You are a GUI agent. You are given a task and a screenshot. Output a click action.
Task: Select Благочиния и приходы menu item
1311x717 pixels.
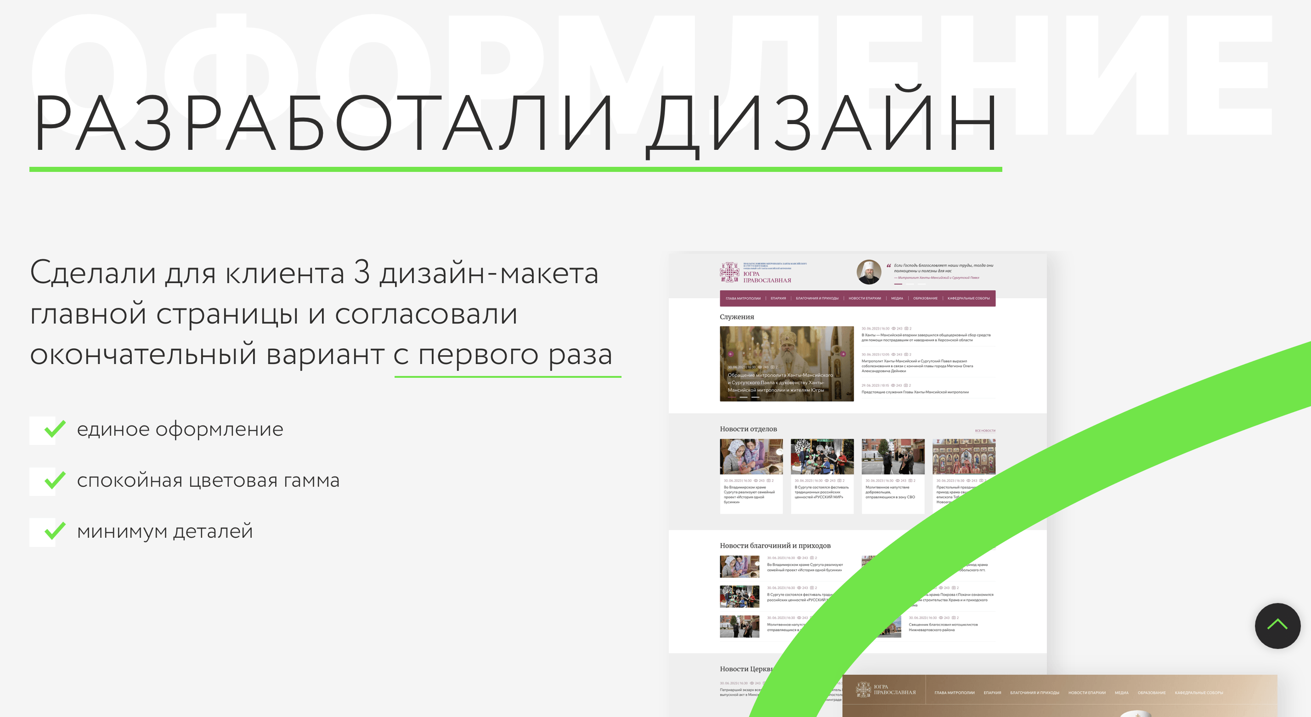pyautogui.click(x=817, y=298)
